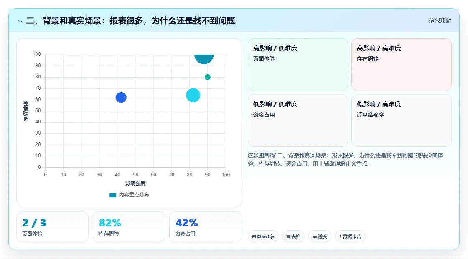Select the cyan bubble near 82 impact

(x=193, y=96)
